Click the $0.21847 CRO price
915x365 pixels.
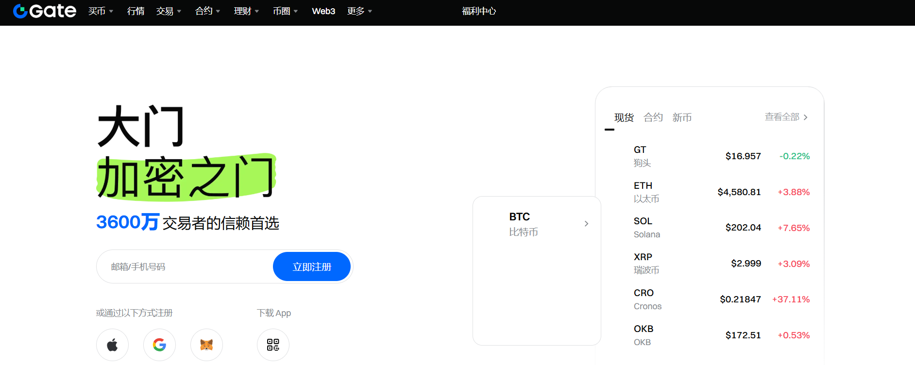click(740, 299)
